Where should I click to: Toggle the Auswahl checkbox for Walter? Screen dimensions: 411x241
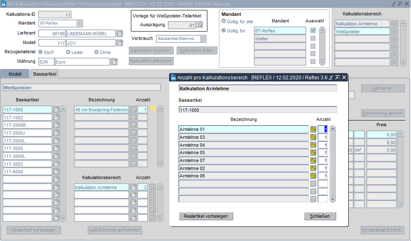(313, 39)
